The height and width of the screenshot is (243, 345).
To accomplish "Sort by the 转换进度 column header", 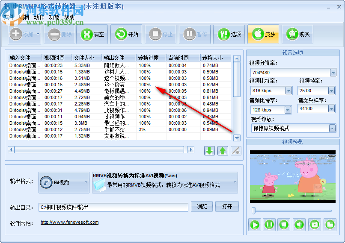I will pyautogui.click(x=151, y=58).
